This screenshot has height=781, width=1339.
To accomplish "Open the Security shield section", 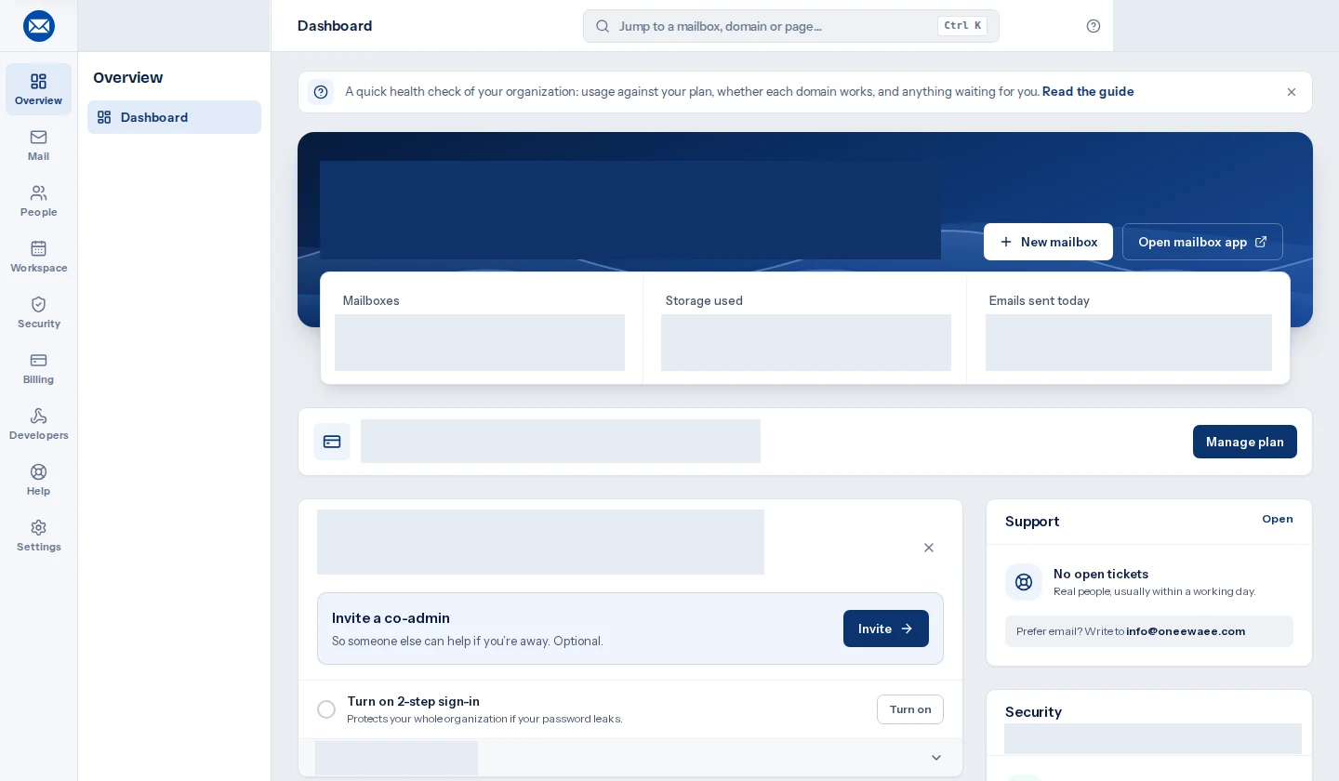I will (x=38, y=312).
